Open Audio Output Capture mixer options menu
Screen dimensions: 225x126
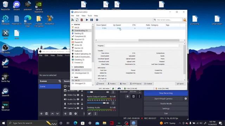[x=113, y=103]
